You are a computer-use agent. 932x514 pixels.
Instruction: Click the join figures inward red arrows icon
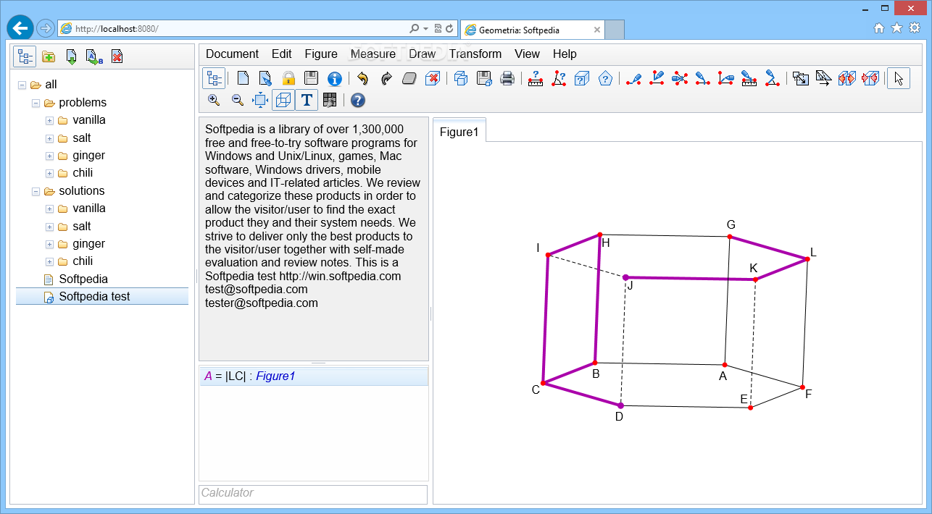click(870, 78)
